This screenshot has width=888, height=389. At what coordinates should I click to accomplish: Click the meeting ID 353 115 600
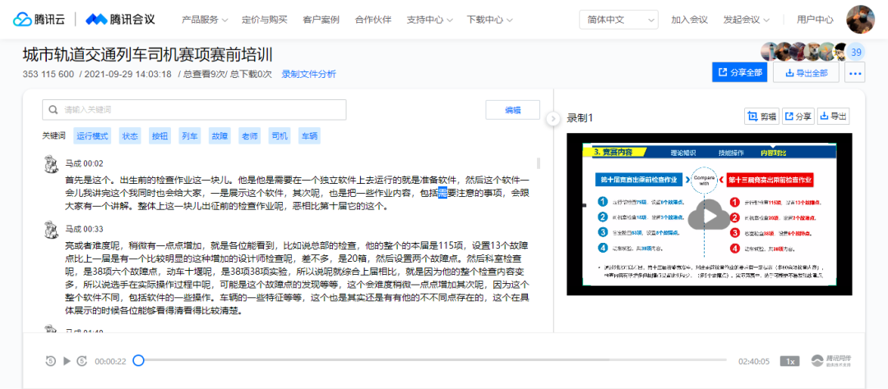tap(49, 74)
